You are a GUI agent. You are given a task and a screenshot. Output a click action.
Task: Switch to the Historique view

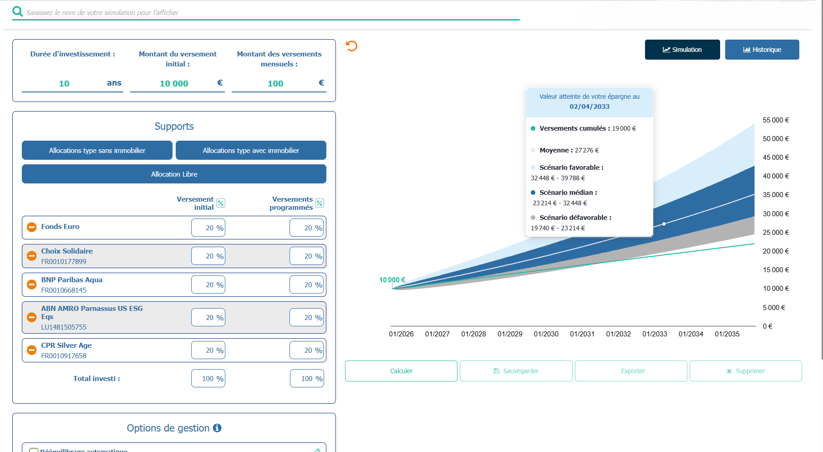[762, 50]
